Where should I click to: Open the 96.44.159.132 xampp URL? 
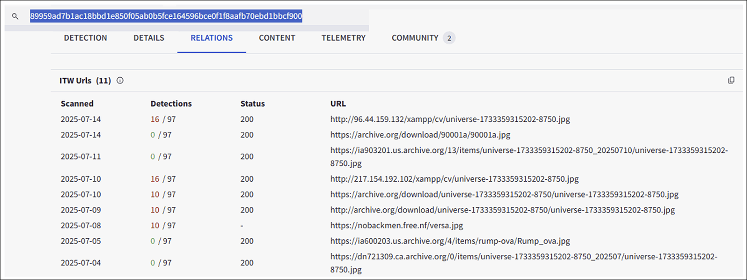pyautogui.click(x=450, y=119)
